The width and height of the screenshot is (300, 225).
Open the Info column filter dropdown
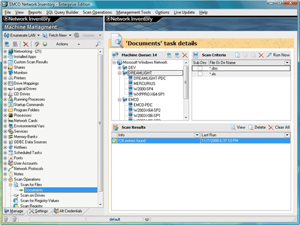197,135
